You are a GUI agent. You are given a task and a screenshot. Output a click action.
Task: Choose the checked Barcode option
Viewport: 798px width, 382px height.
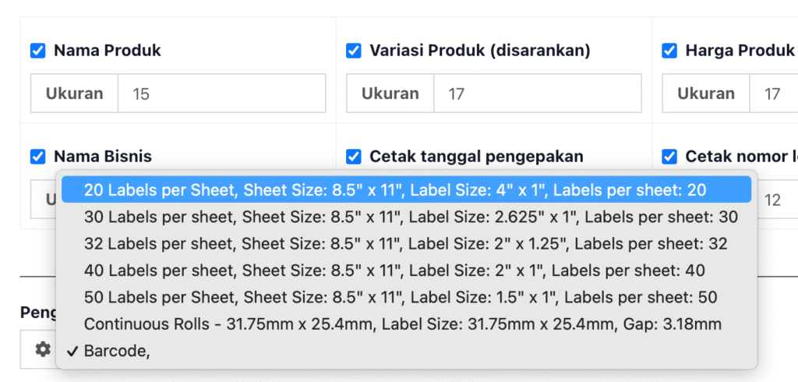117,351
